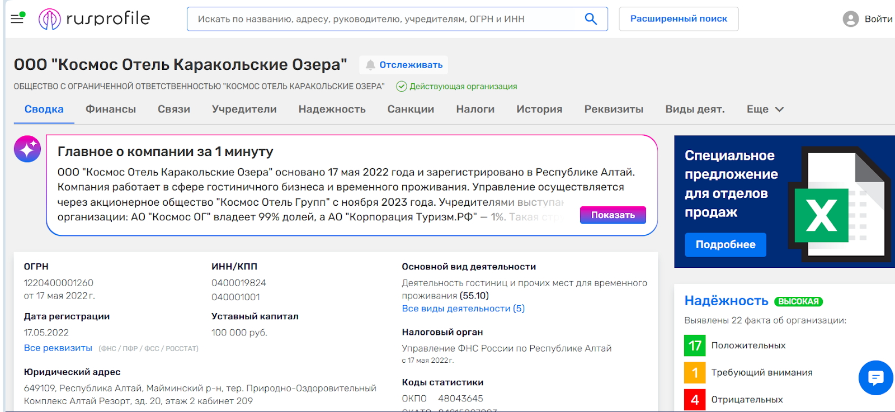
Task: Click the Excel file icon in banner
Action: tap(839, 204)
